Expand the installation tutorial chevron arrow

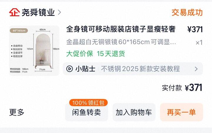tap(196, 69)
